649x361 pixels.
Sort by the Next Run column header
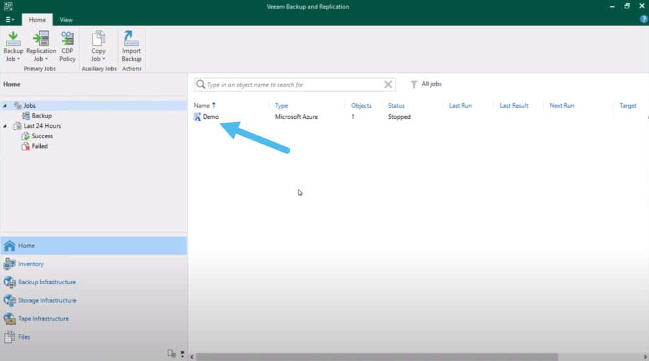562,105
